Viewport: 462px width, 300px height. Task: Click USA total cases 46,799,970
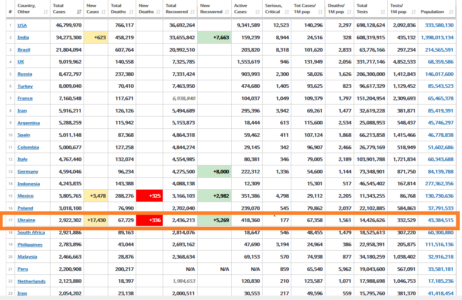[69, 25]
